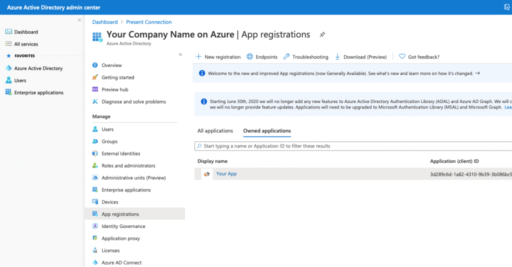Image resolution: width=512 pixels, height=267 pixels.
Task: Click the Diagnose and solve problems icon
Action: [95, 101]
